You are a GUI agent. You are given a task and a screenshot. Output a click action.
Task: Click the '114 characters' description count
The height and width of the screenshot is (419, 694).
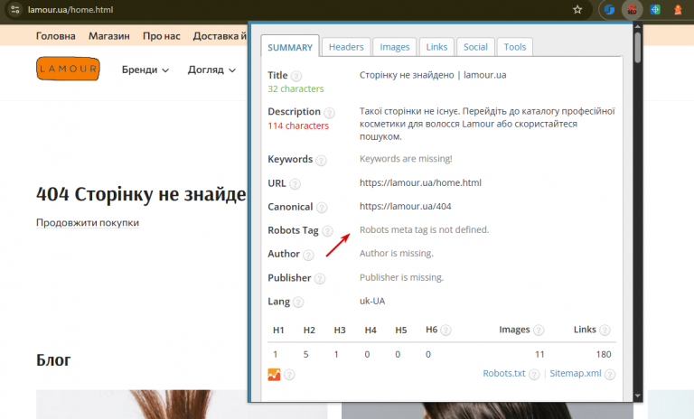[298, 126]
